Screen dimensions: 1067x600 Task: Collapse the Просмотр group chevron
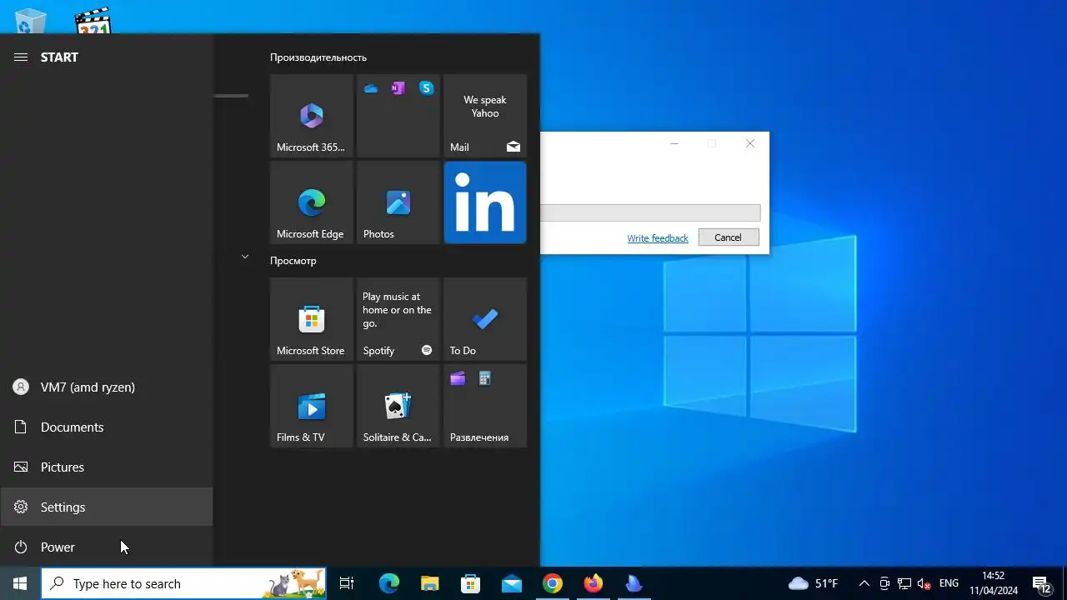pos(245,257)
